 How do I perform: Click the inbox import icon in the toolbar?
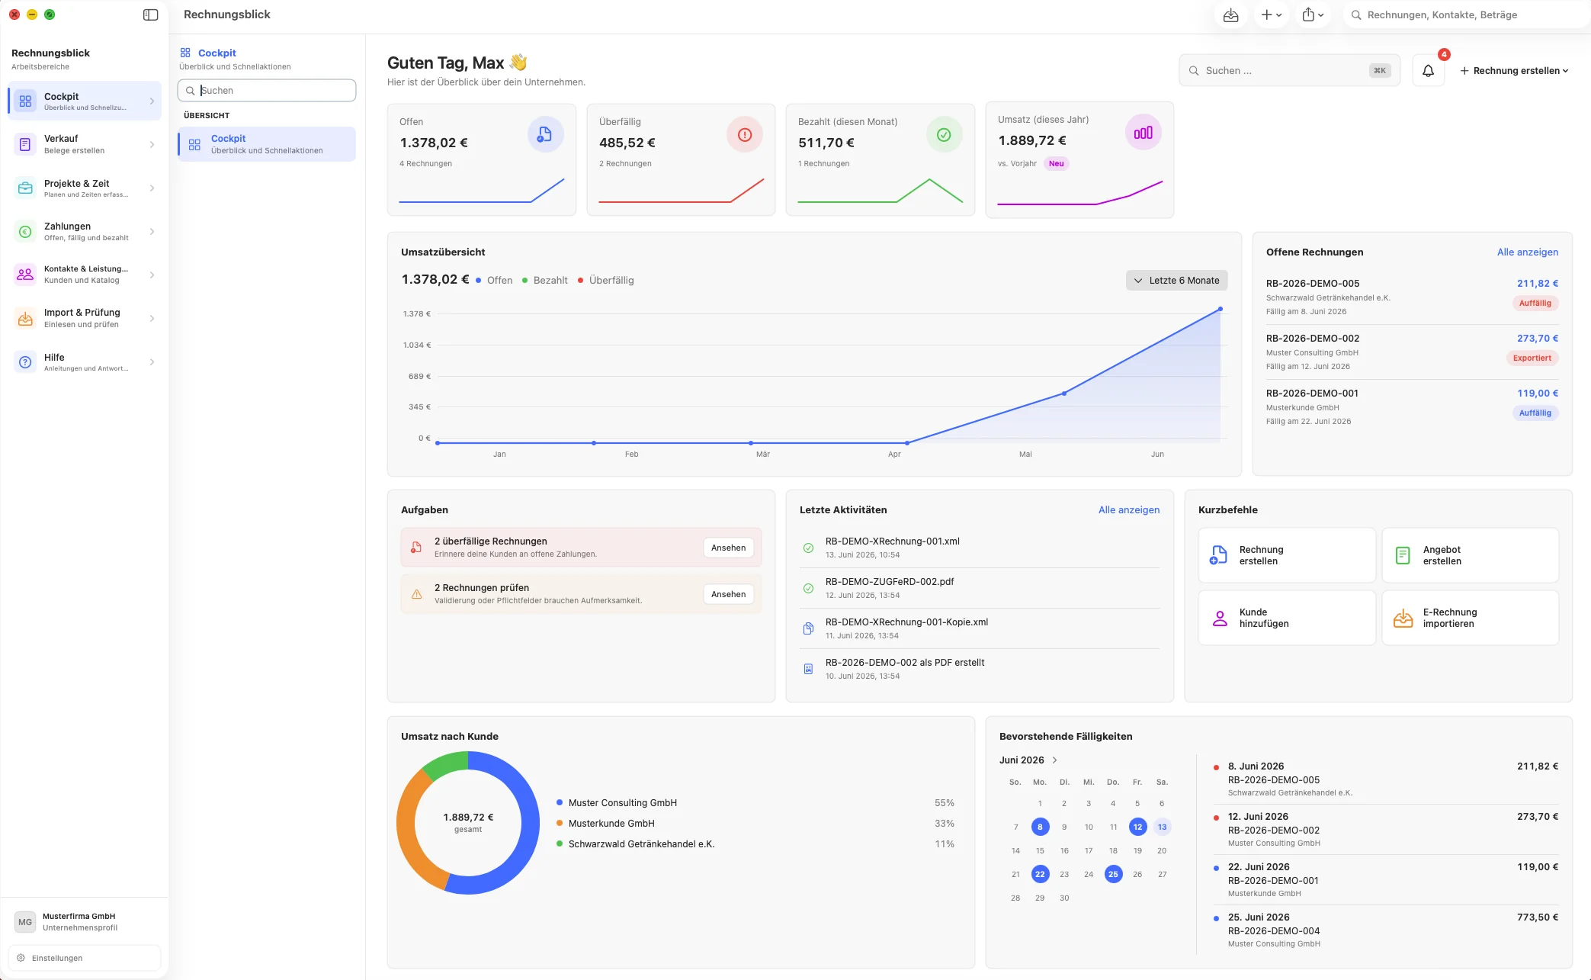pos(1230,15)
